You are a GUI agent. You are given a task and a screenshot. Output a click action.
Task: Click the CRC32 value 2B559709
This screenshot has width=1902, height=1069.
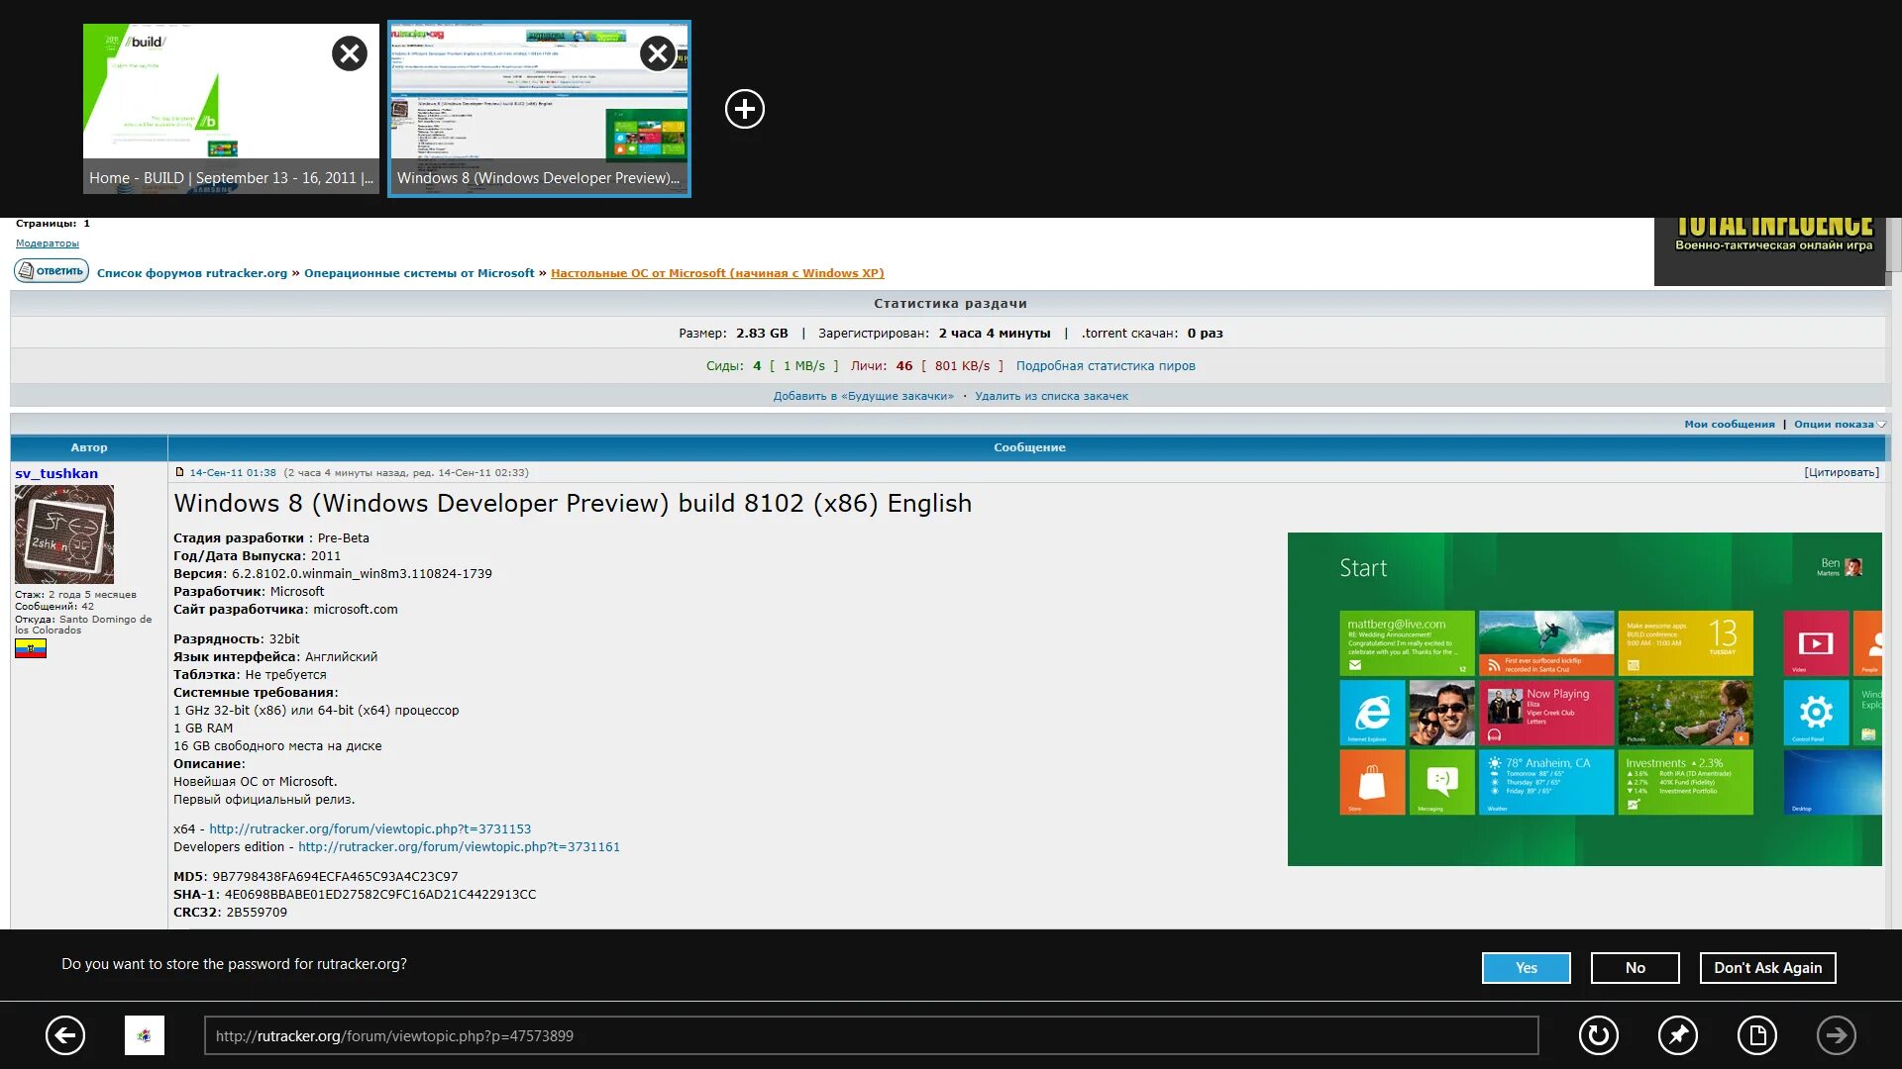257,913
